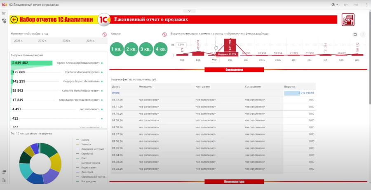The width and height of the screenshot is (371, 190).
Task: Click the Менеджер column header
Action: click(x=146, y=87)
